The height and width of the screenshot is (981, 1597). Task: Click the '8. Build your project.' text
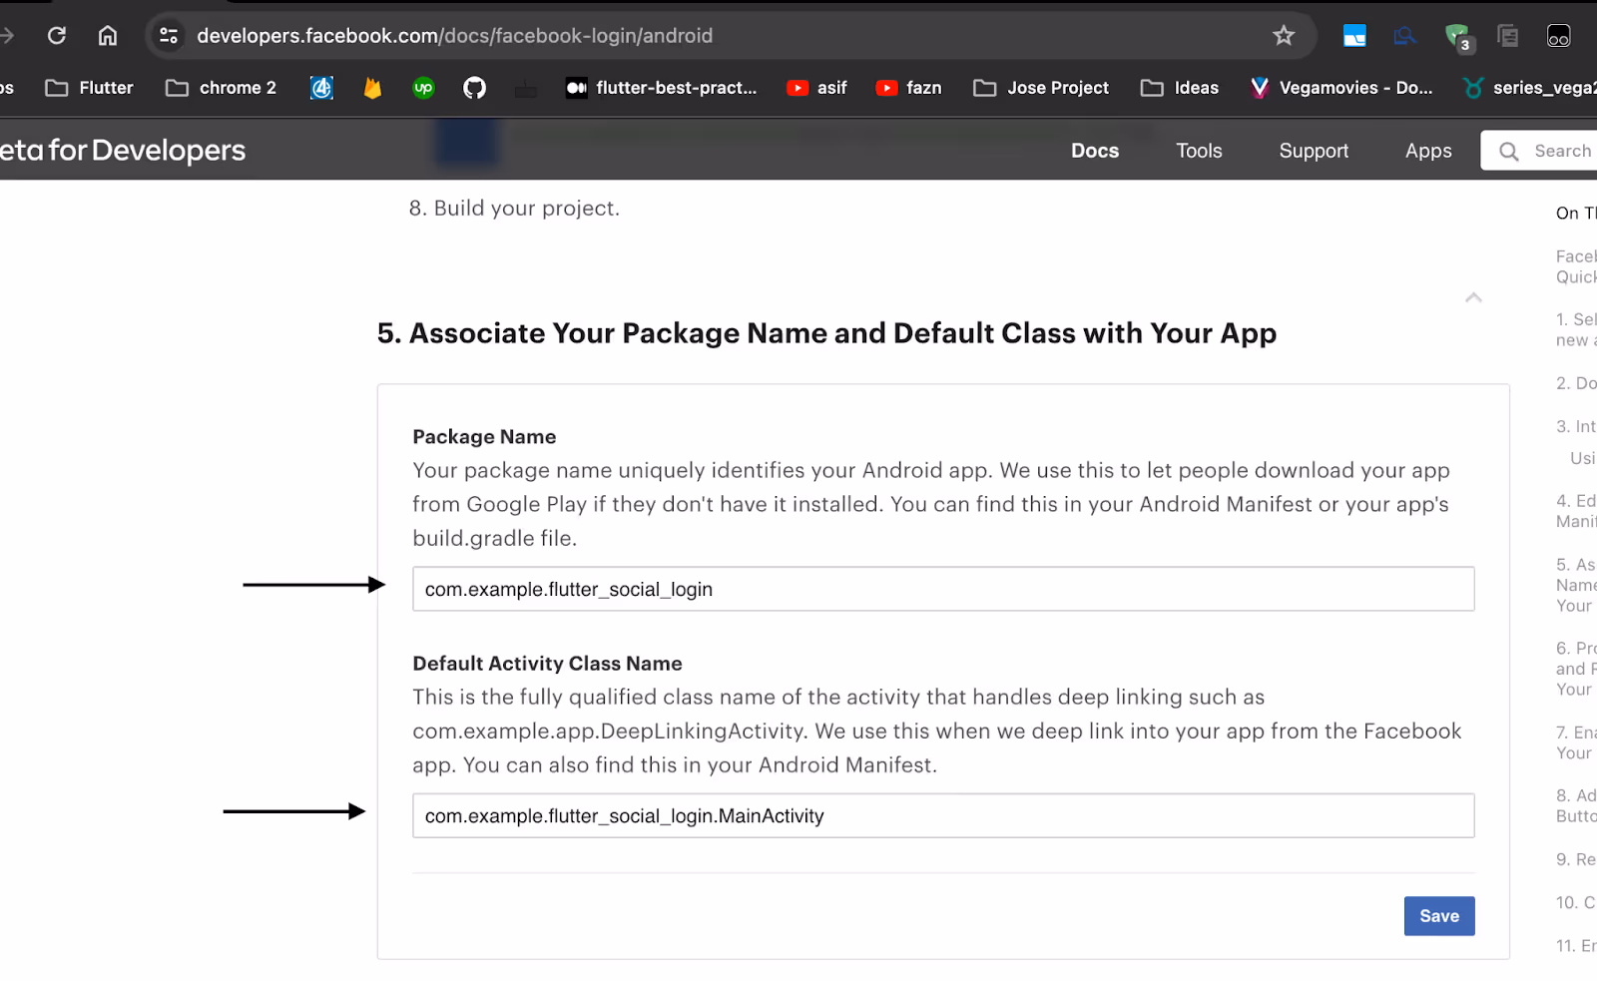click(x=514, y=208)
